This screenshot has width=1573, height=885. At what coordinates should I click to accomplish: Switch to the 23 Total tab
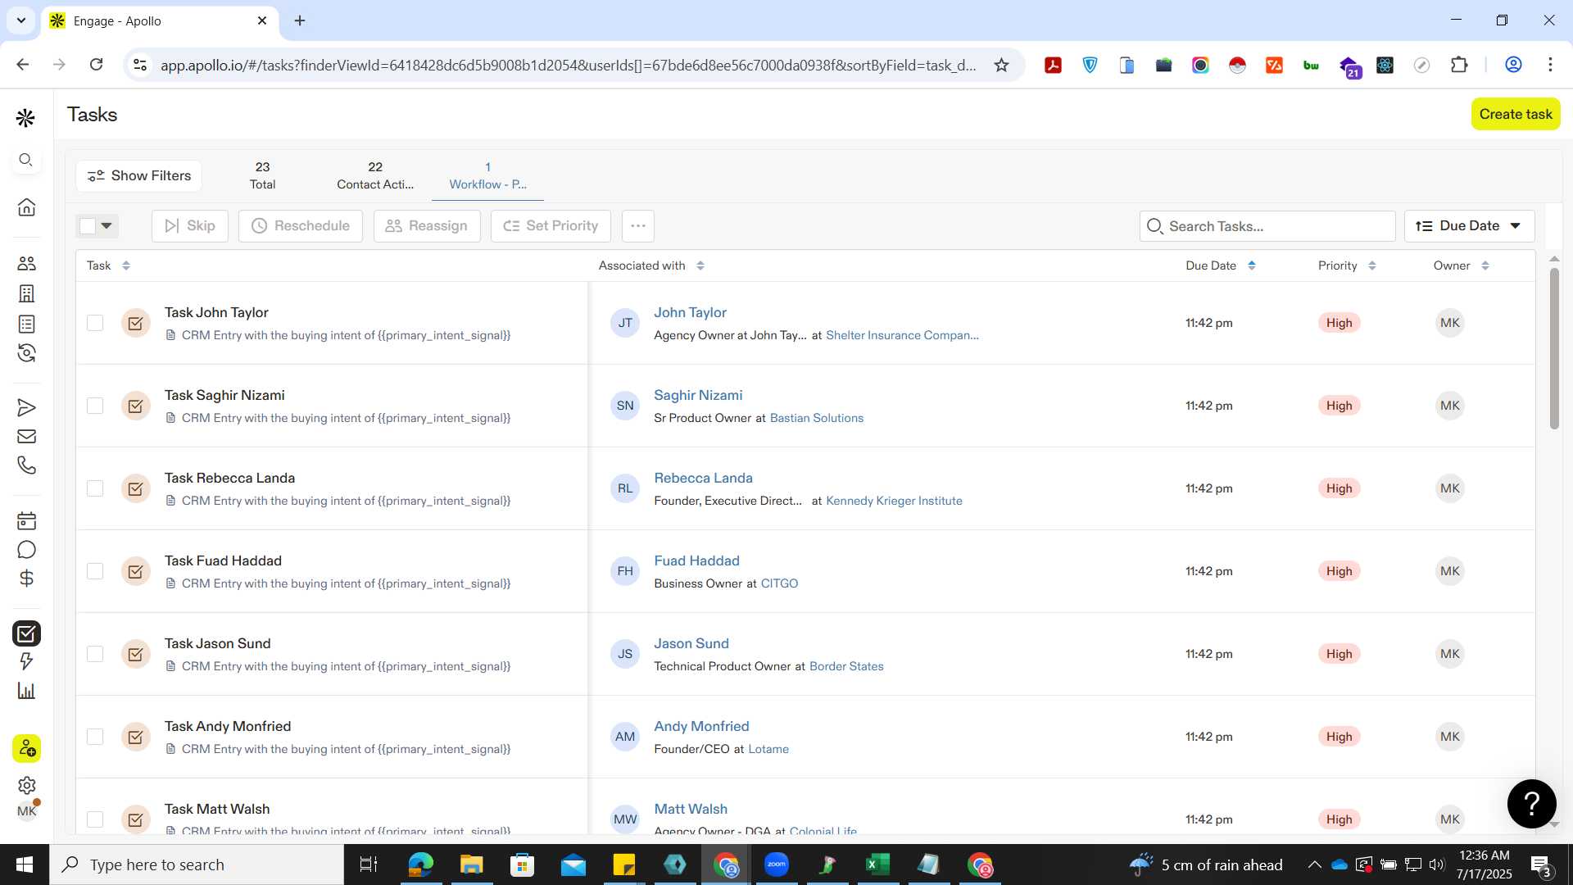[262, 175]
